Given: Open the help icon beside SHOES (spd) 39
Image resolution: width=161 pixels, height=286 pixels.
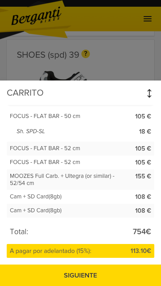Looking at the screenshot, I should point(85,54).
